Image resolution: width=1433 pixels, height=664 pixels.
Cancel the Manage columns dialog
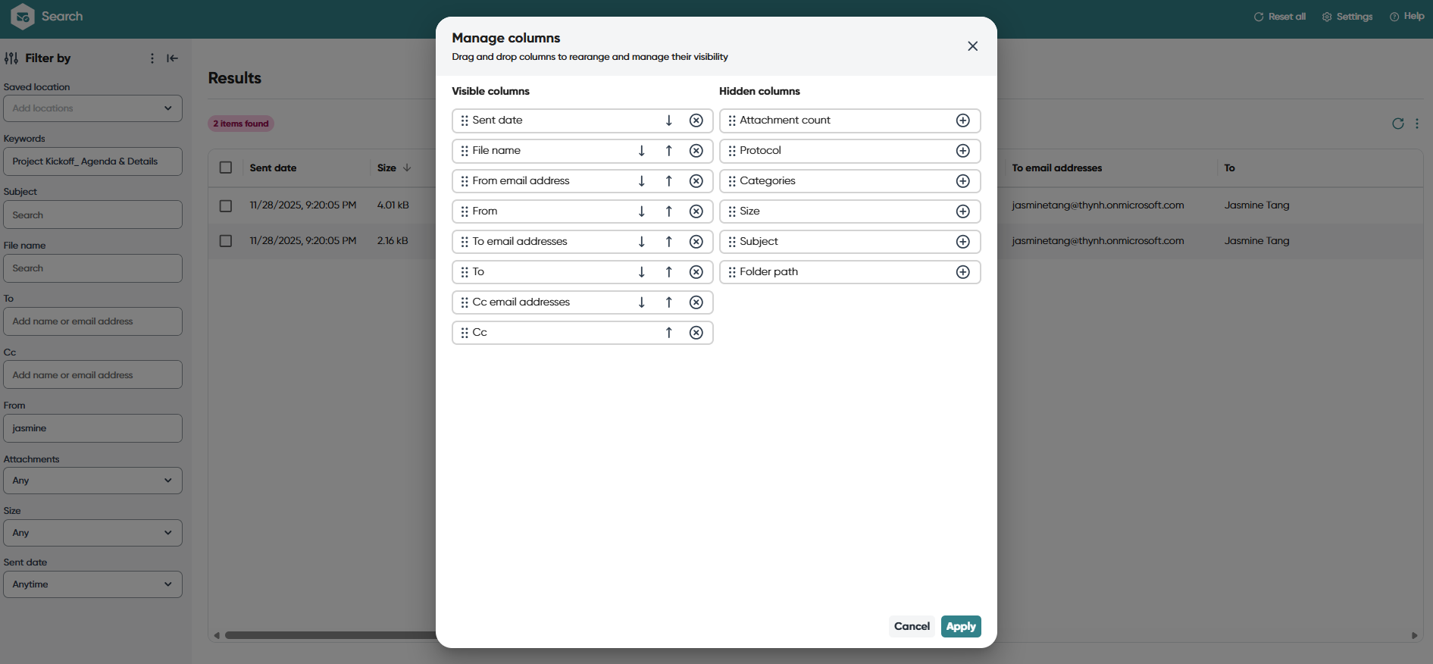tap(912, 627)
